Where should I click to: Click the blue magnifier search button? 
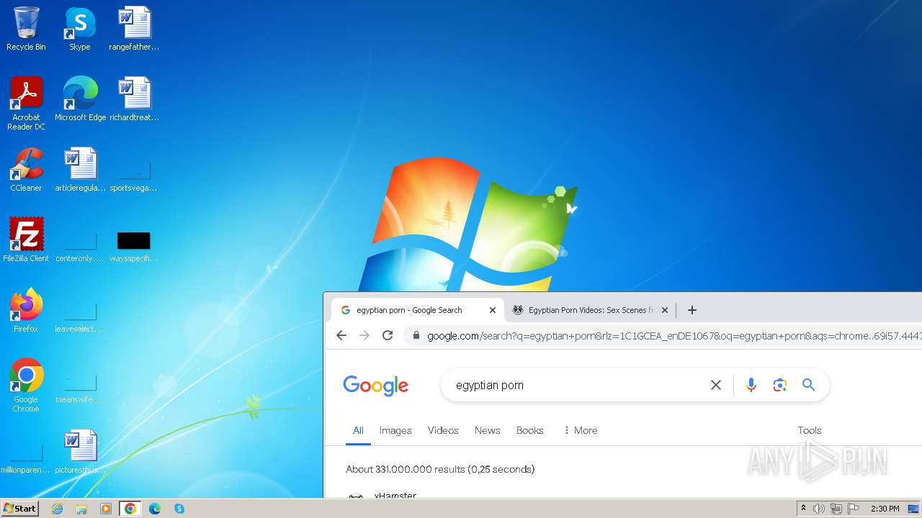point(808,385)
